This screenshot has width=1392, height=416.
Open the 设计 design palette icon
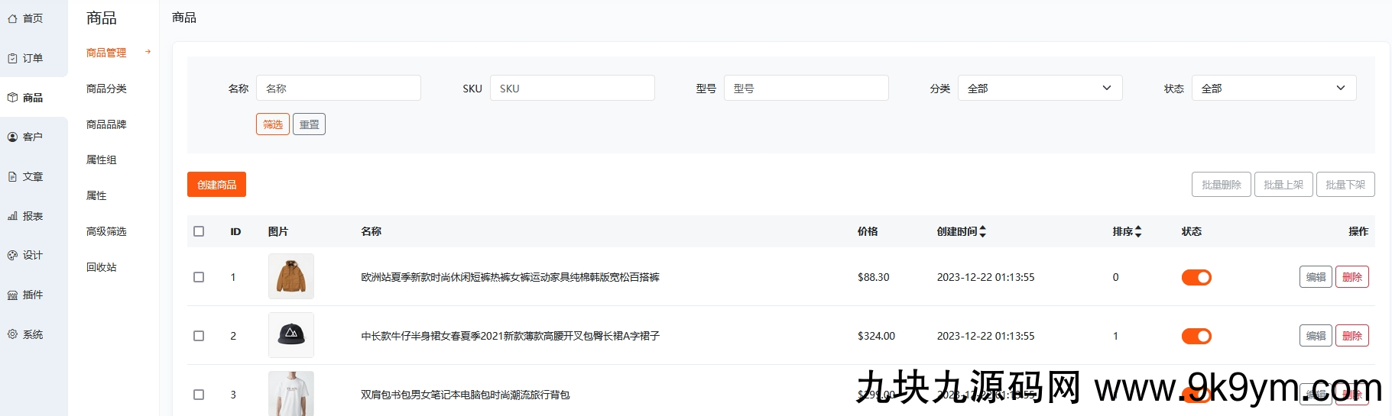pos(12,256)
